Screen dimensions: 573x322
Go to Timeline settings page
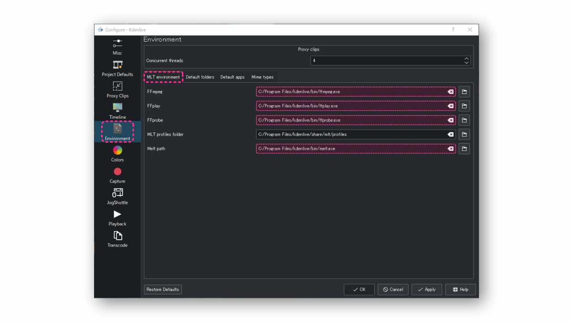point(117,110)
